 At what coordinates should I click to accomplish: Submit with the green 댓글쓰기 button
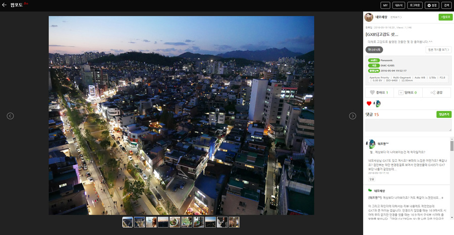pos(443,114)
